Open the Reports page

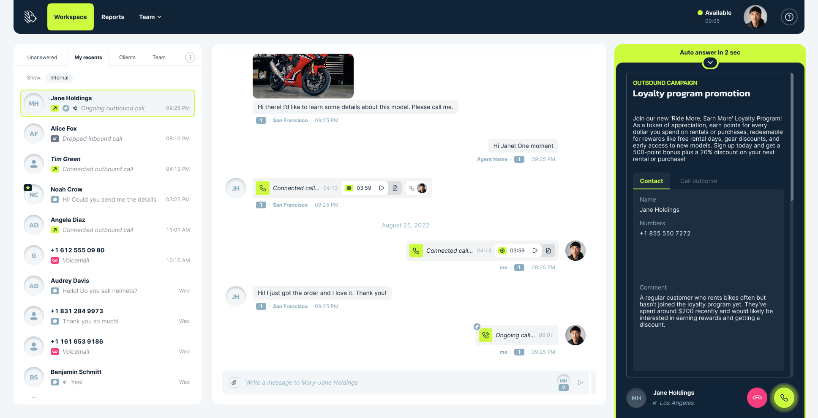113,17
